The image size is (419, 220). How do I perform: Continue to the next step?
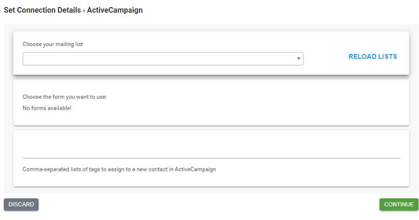(x=398, y=204)
